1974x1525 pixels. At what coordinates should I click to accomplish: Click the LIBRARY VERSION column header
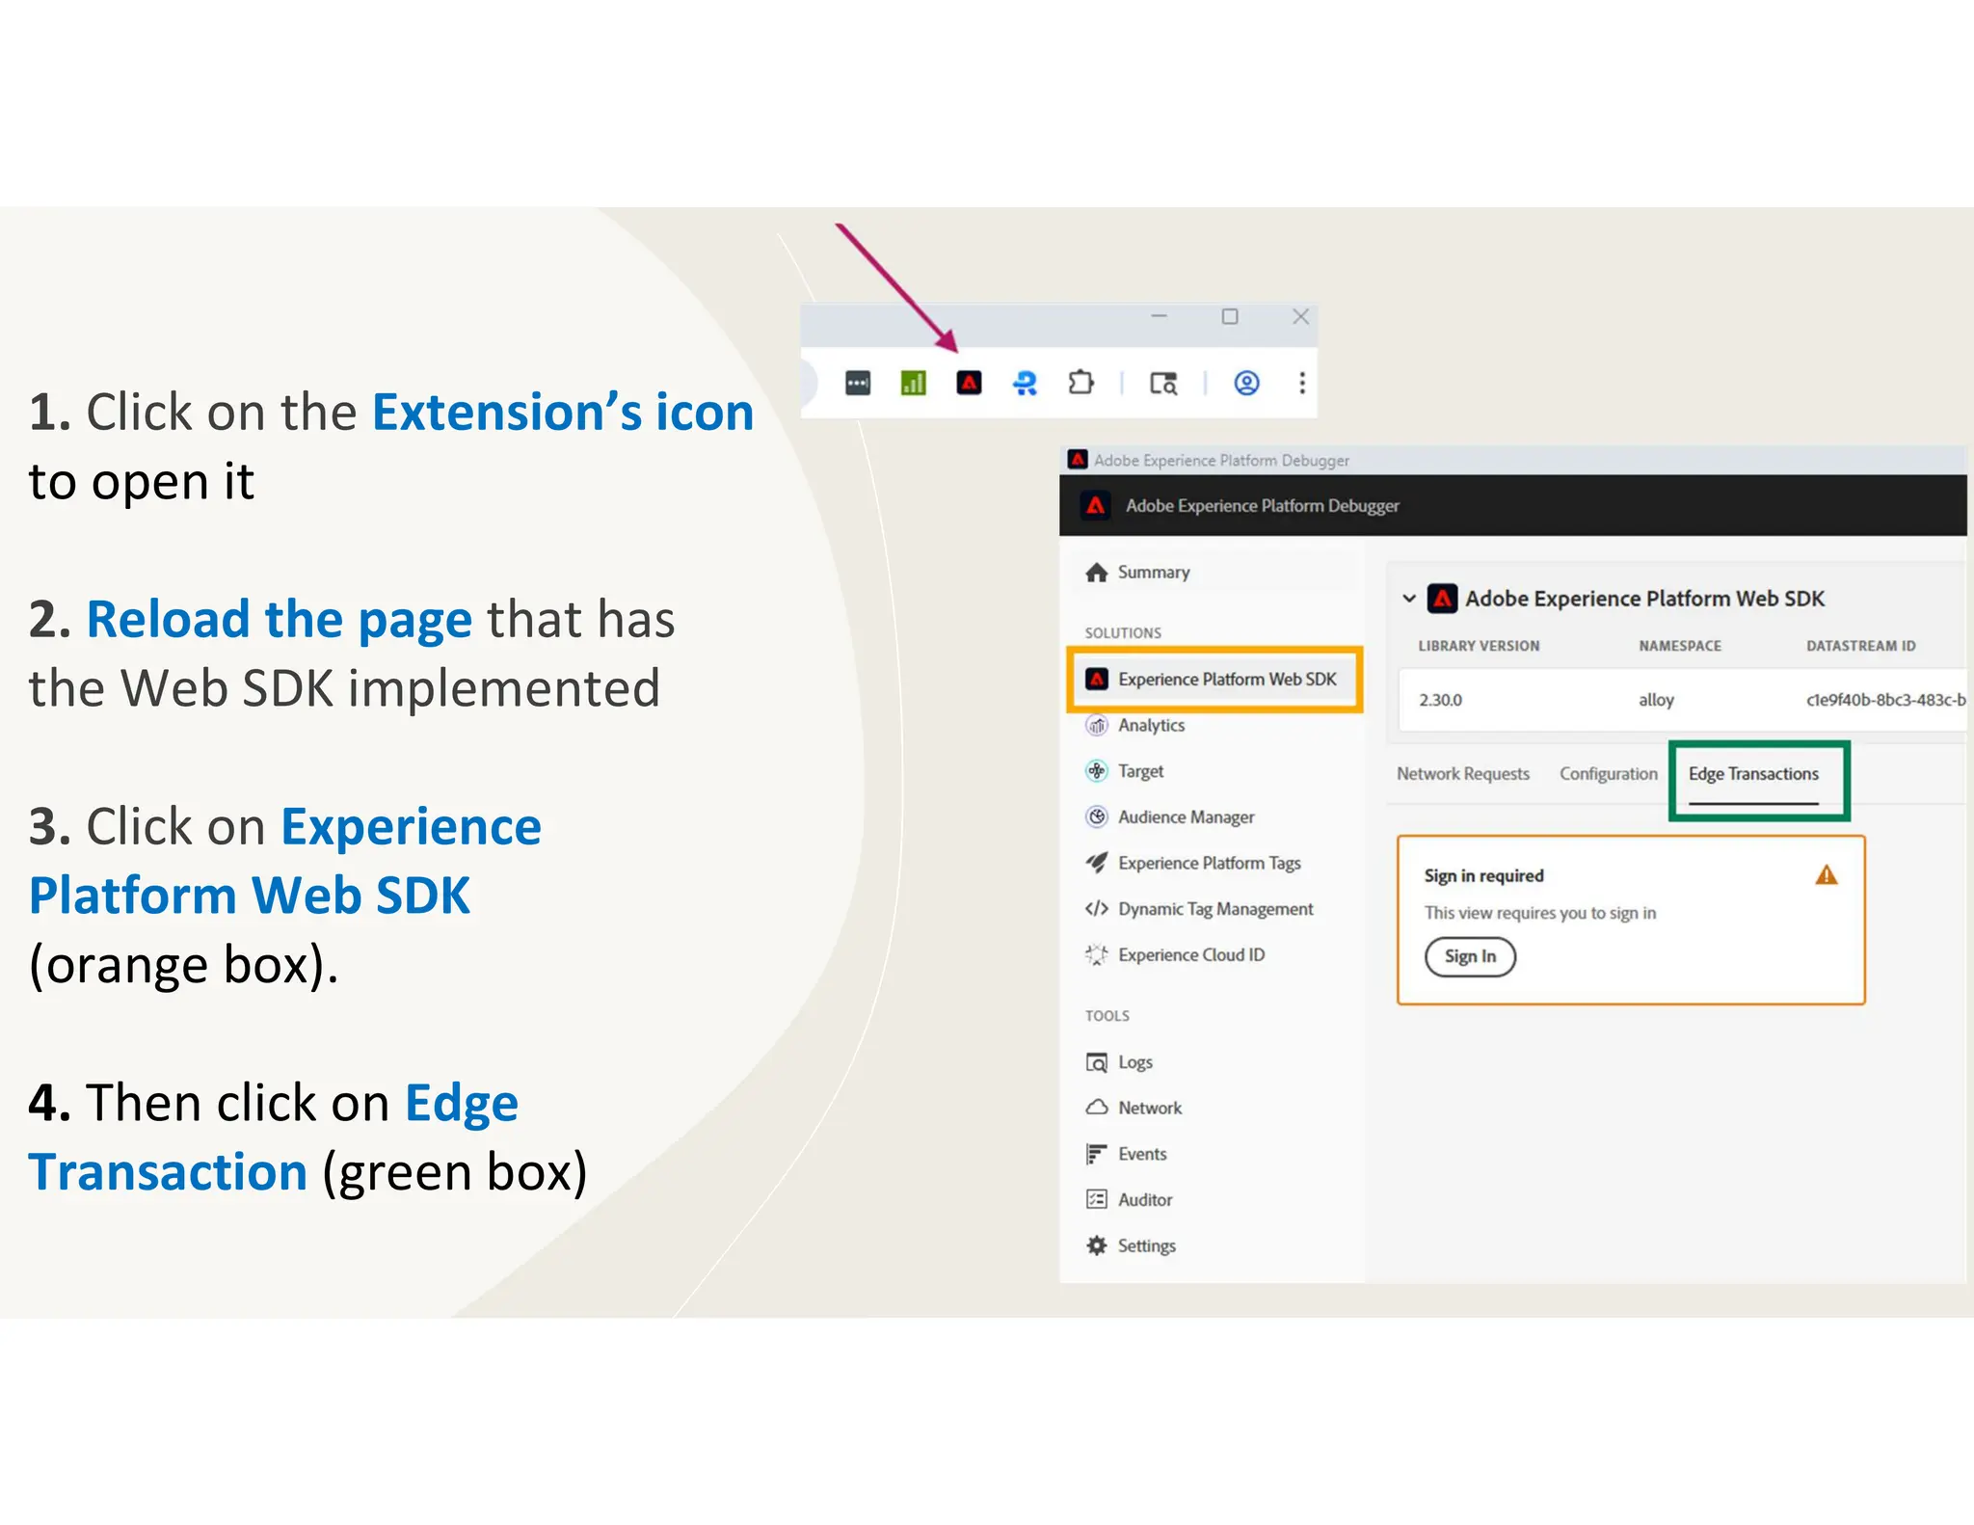pos(1479,646)
